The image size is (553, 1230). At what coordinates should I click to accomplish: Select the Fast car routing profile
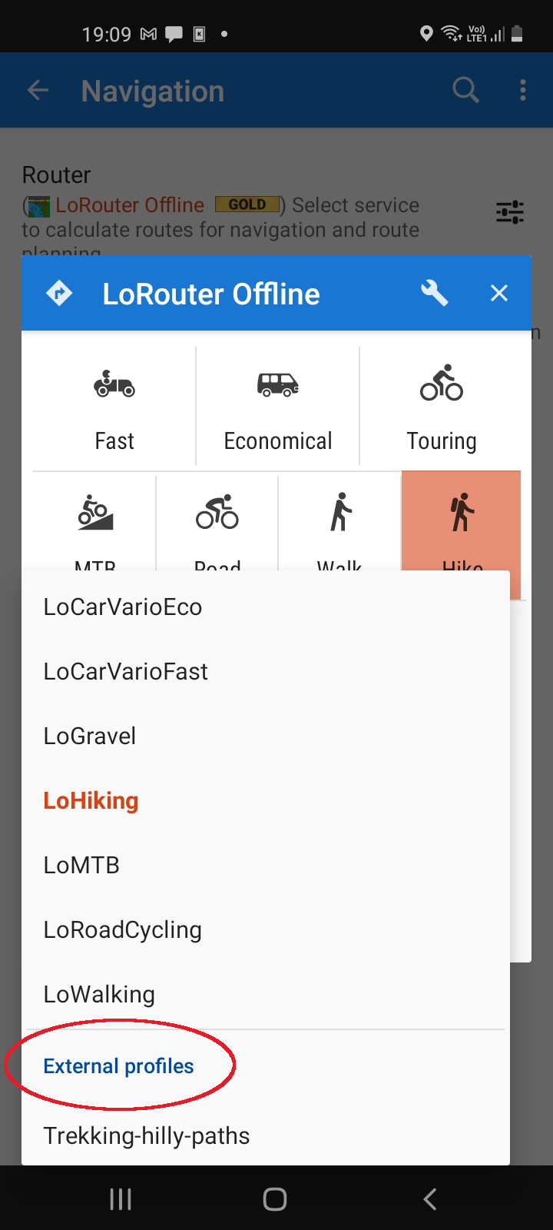pos(114,407)
